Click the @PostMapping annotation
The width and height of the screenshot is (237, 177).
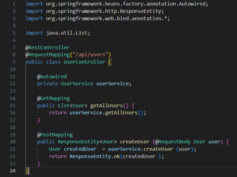[x=55, y=135]
